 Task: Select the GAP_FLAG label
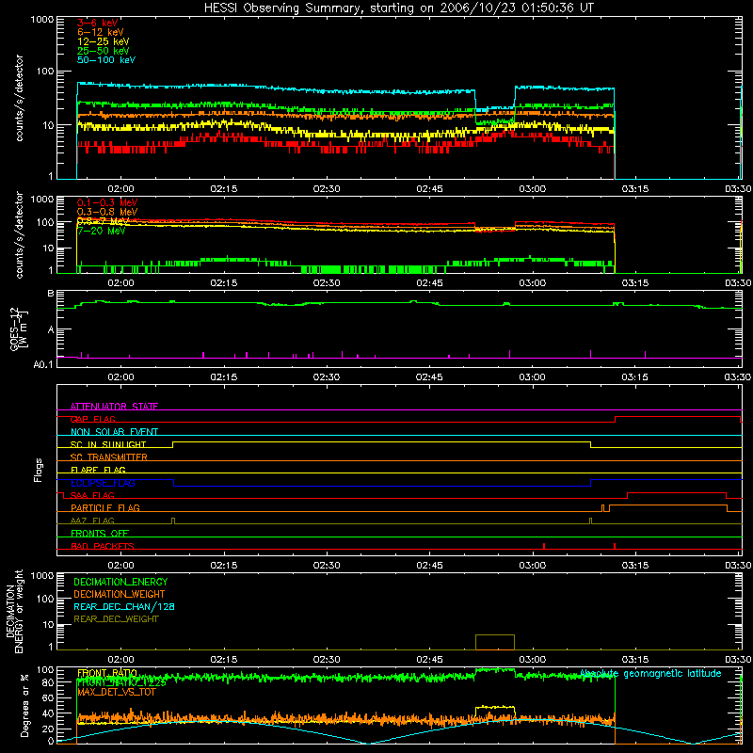tap(92, 419)
